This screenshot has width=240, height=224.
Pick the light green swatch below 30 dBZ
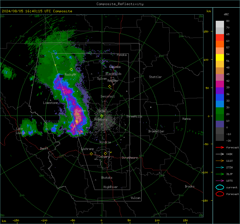[x=220, y=111]
